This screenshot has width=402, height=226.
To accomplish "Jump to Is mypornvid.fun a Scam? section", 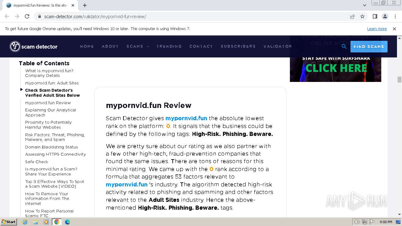I will coord(51,172).
